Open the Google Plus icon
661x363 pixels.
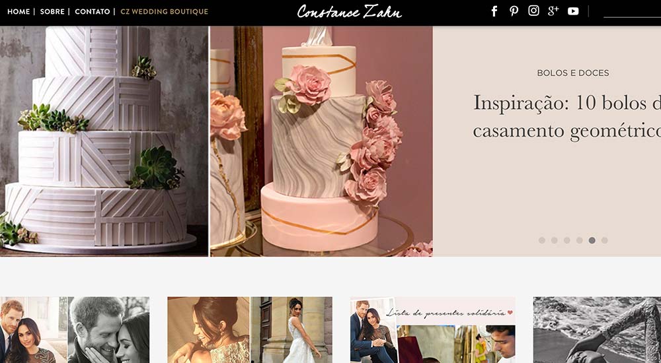pos(553,11)
